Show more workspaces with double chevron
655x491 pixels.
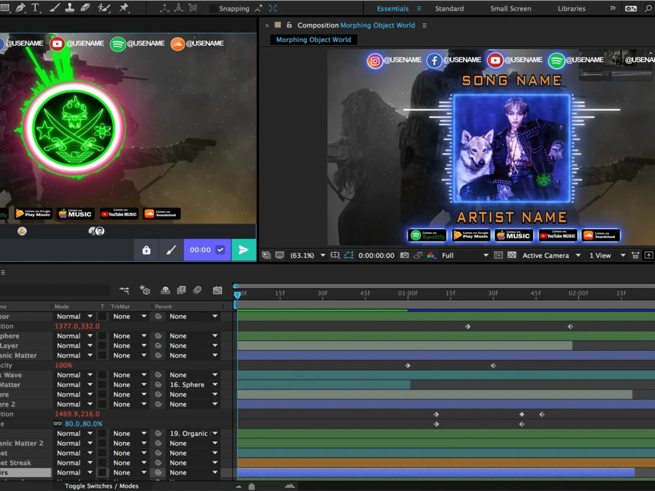[612, 8]
